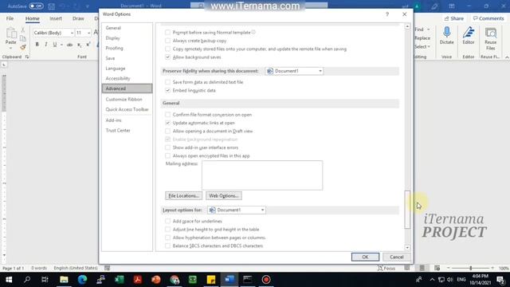The height and width of the screenshot is (287, 510).
Task: Collapse the ribbon chevron
Action: point(507,57)
